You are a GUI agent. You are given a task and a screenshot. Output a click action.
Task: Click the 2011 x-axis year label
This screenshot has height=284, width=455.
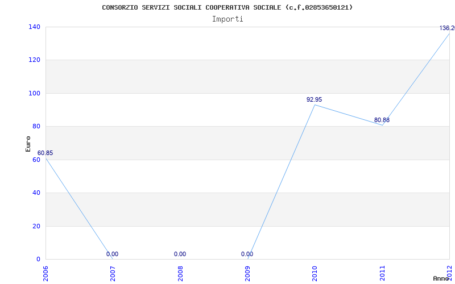click(382, 273)
